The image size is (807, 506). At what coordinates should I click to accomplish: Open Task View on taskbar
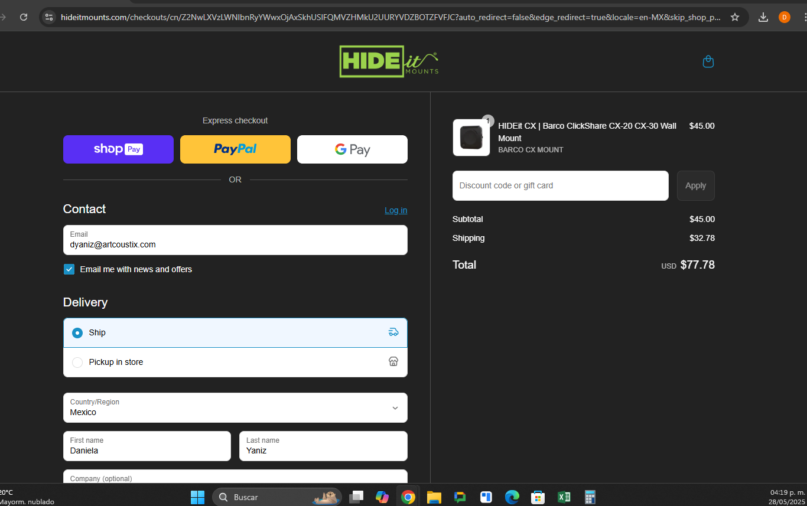356,497
